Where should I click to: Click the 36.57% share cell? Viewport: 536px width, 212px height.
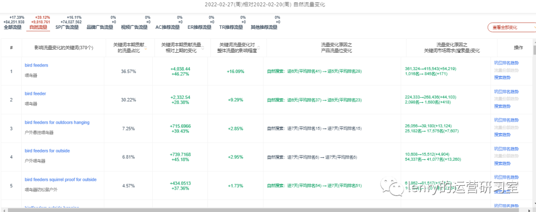[x=129, y=71]
